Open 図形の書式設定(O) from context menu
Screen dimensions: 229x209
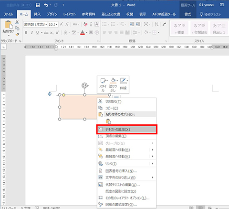[x=126, y=205]
